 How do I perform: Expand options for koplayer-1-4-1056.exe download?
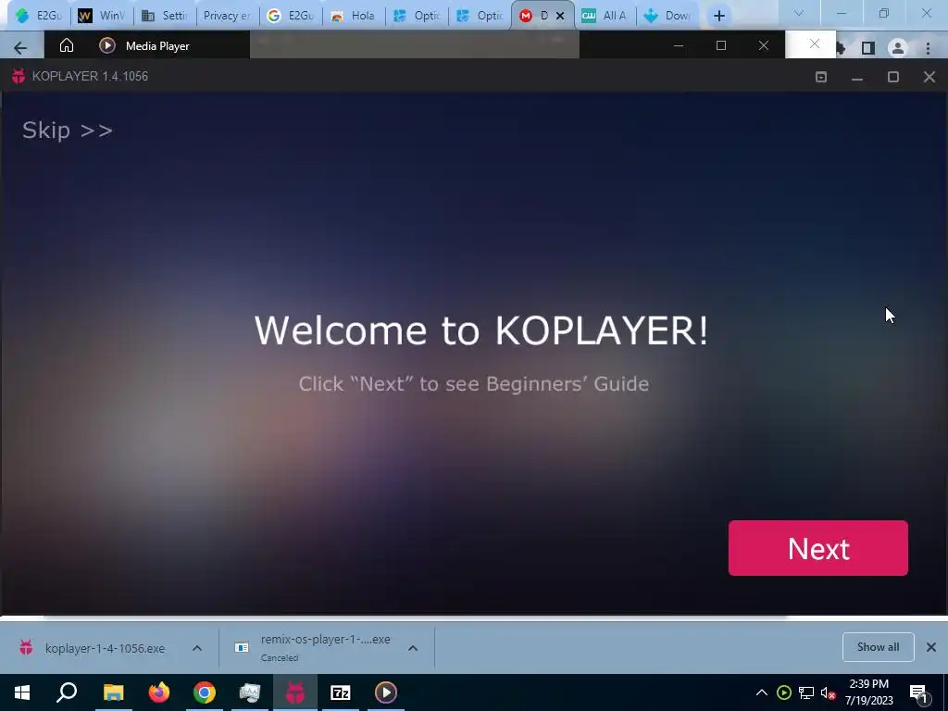pyautogui.click(x=197, y=648)
